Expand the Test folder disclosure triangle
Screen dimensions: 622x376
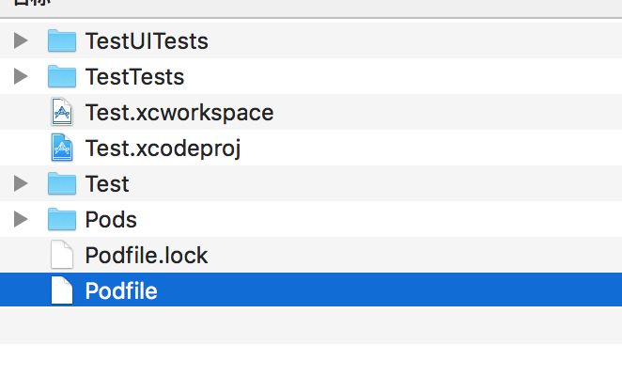coord(21,184)
